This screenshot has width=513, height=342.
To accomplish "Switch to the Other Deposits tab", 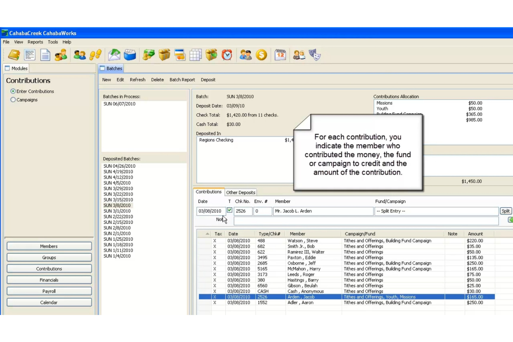I will pyautogui.click(x=241, y=192).
